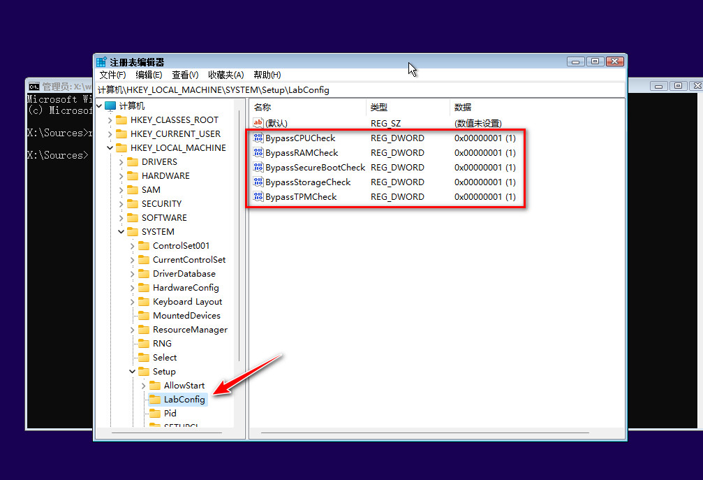Click the SYSTEM folder icon
703x480 pixels.
(133, 231)
